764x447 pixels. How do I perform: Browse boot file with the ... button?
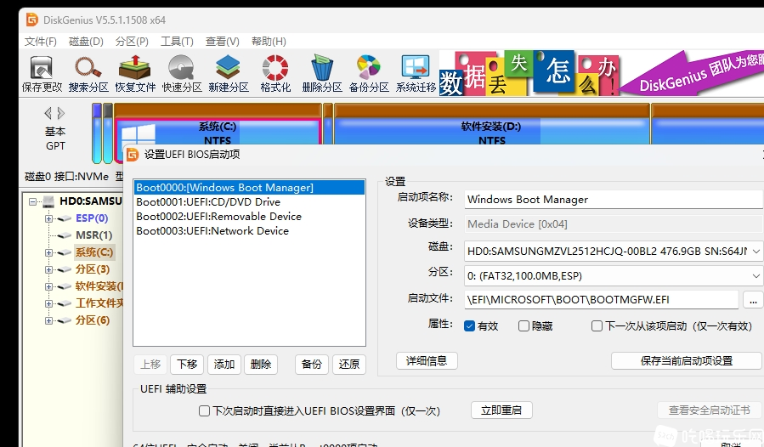[x=753, y=299]
